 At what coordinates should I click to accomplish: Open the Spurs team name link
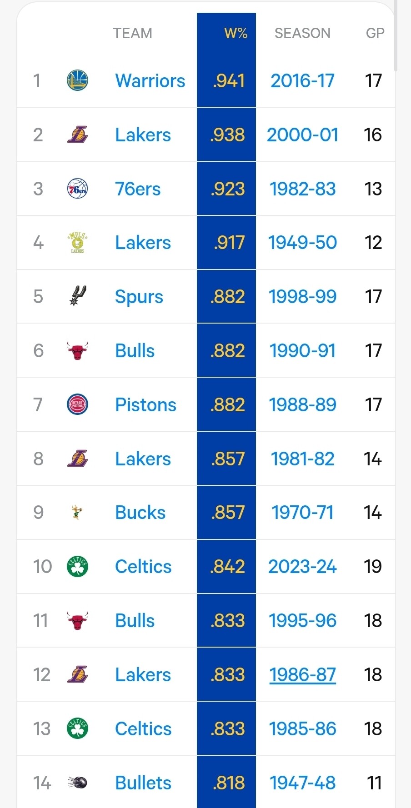tap(139, 297)
